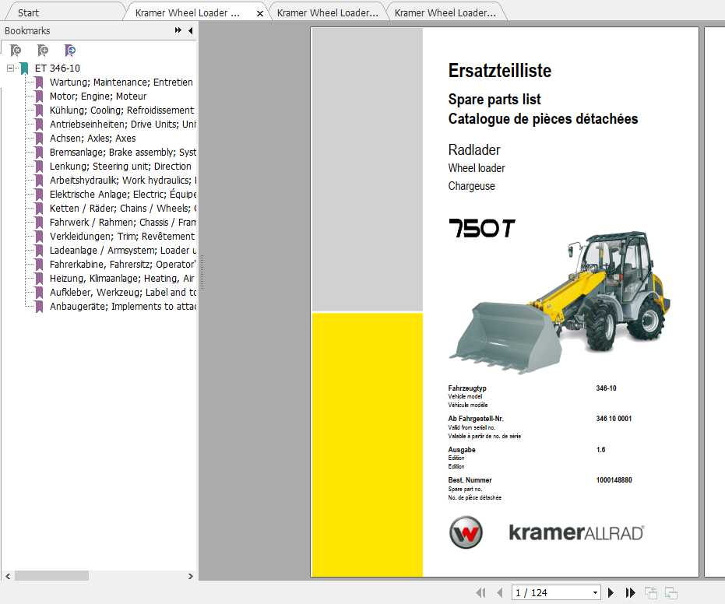Click the serial number 346 10 0001
725x604 pixels.
coord(614,419)
